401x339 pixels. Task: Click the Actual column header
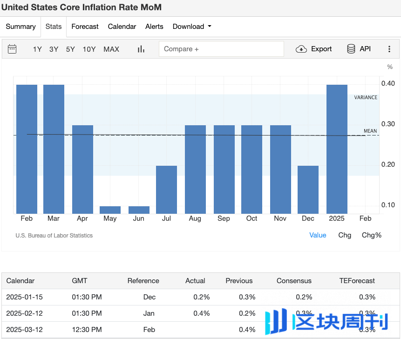[195, 281]
